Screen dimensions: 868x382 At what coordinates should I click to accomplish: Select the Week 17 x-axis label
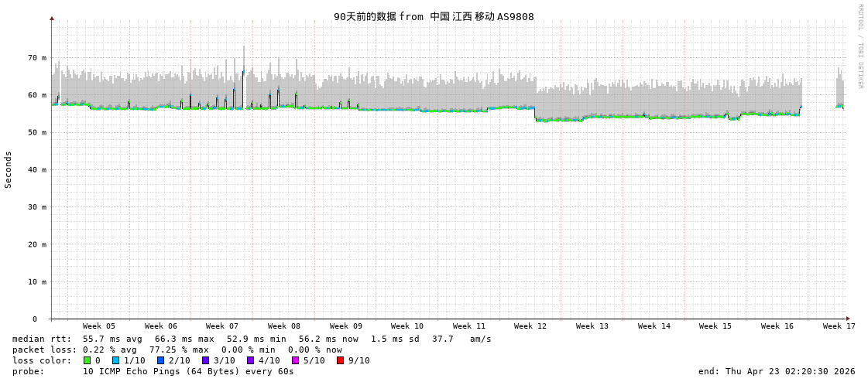[x=839, y=326]
